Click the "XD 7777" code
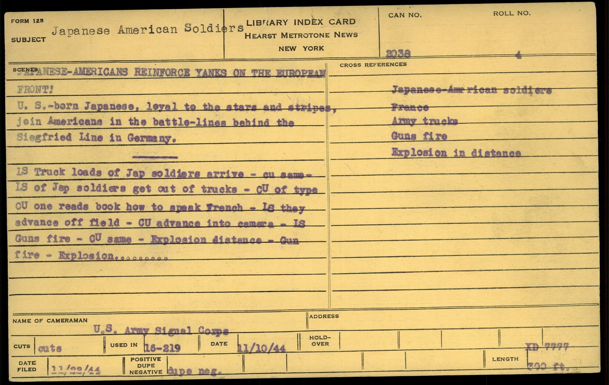Viewport: 609px width, 385px height. 547,347
